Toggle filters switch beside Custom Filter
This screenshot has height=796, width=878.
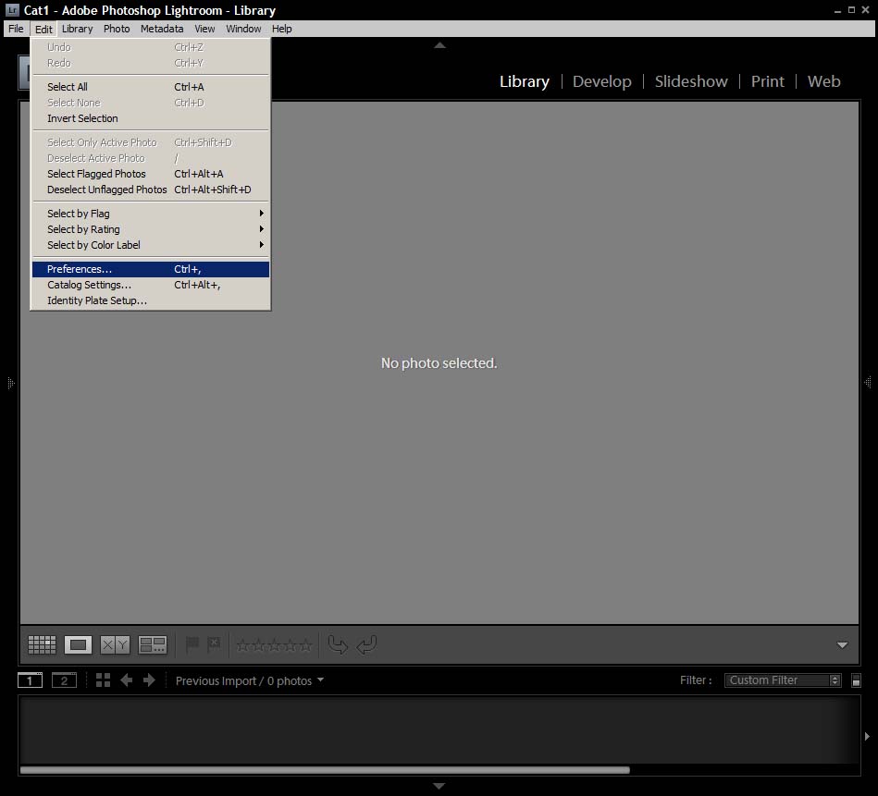point(856,680)
